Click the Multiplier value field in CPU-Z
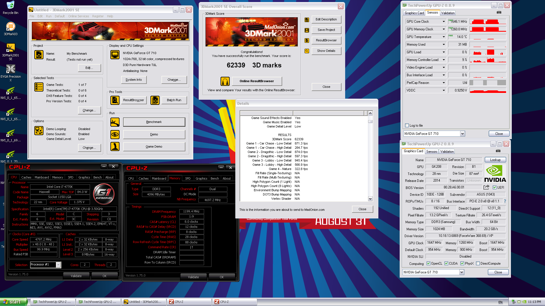This screenshot has width=545, height=306. pyautogui.click(x=44, y=245)
